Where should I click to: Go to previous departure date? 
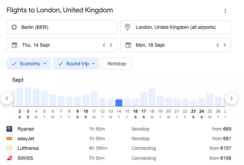click(x=104, y=45)
